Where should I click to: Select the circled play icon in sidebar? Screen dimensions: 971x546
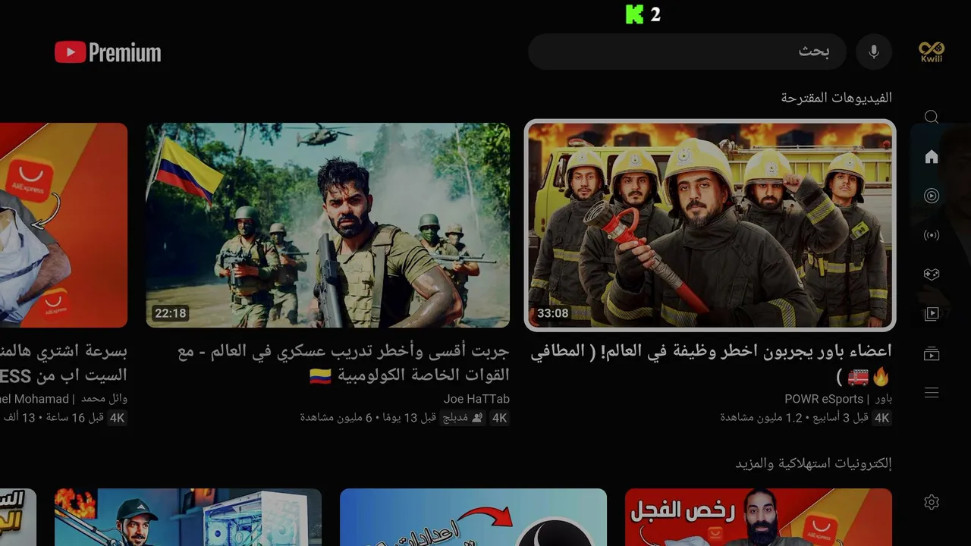point(932,196)
